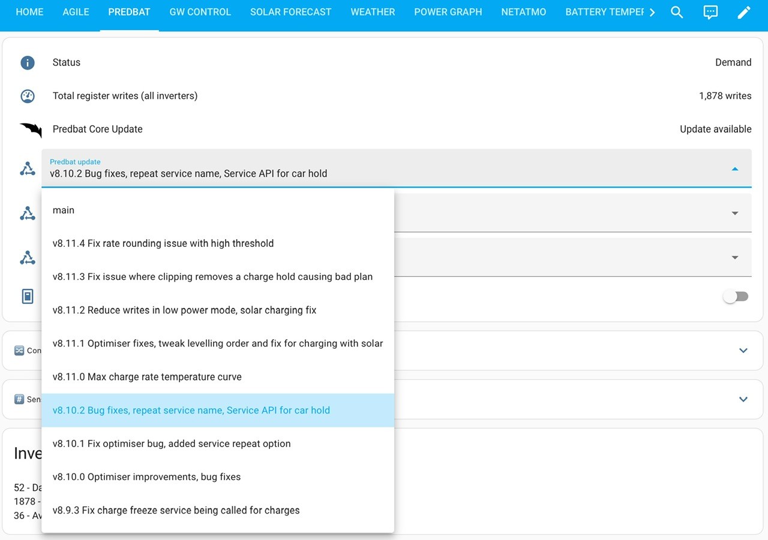The image size is (768, 540).
Task: Select v8.11.4 Fix rate rounding option
Action: pyautogui.click(x=218, y=243)
